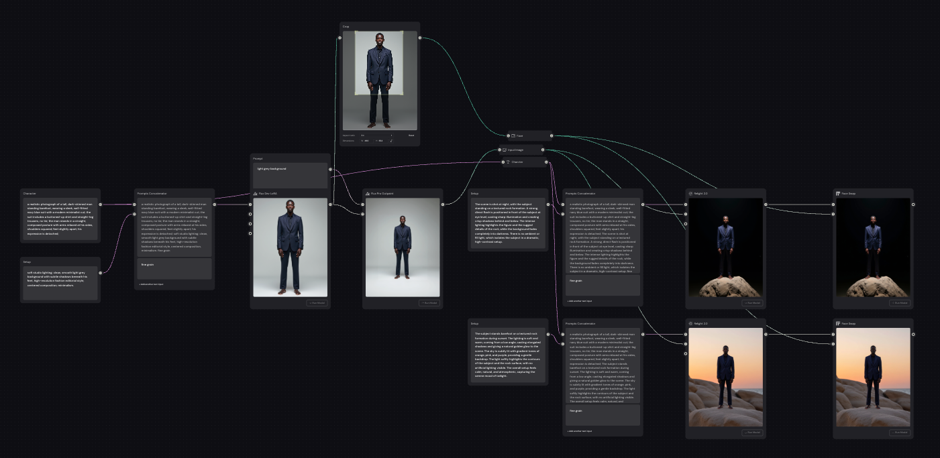Add another text input to leftmost Concatenator
The width and height of the screenshot is (940, 458).
pyautogui.click(x=152, y=284)
